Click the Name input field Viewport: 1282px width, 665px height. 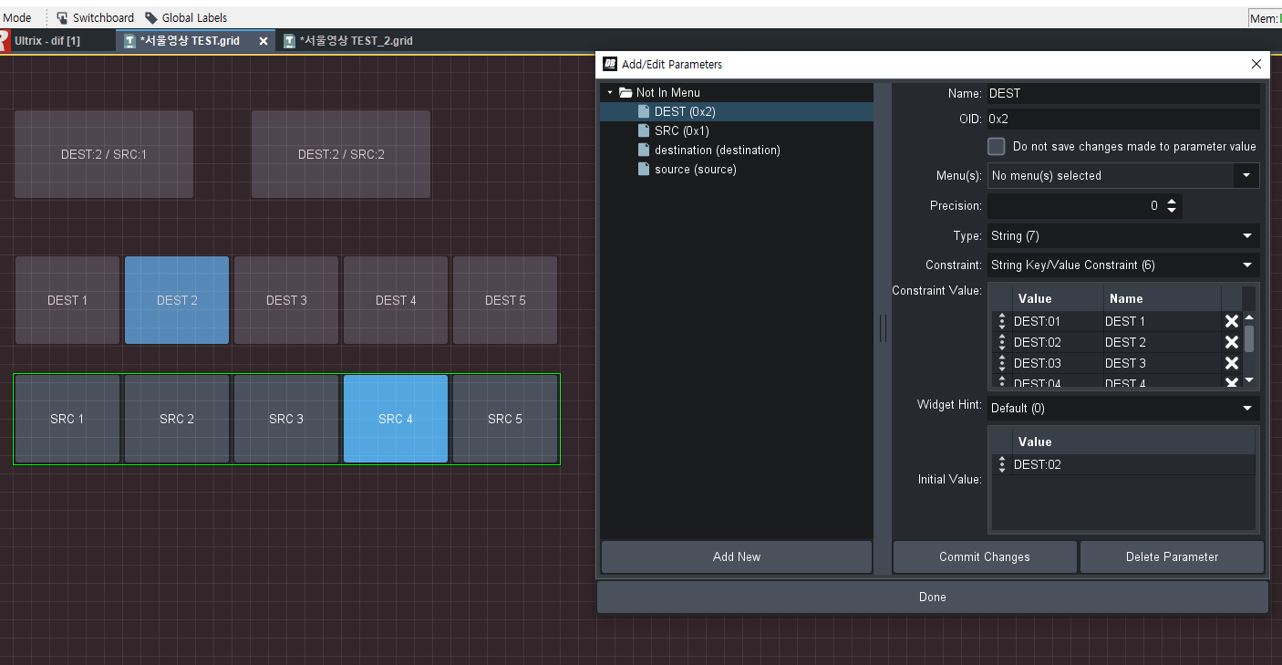tap(1122, 93)
